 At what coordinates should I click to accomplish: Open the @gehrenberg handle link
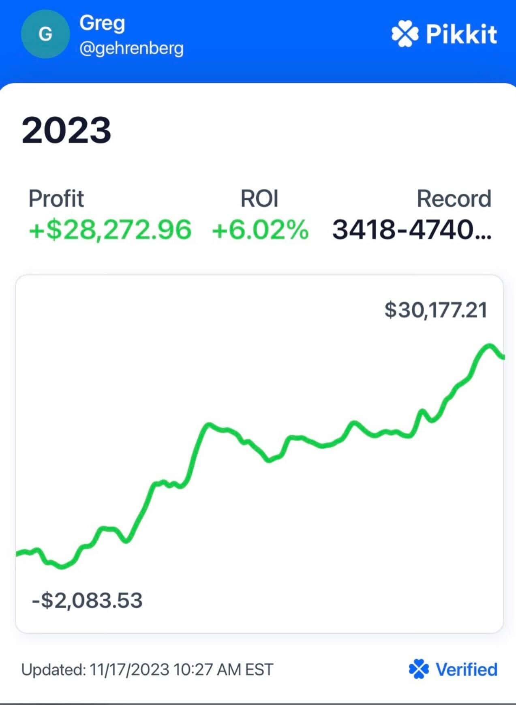click(131, 49)
